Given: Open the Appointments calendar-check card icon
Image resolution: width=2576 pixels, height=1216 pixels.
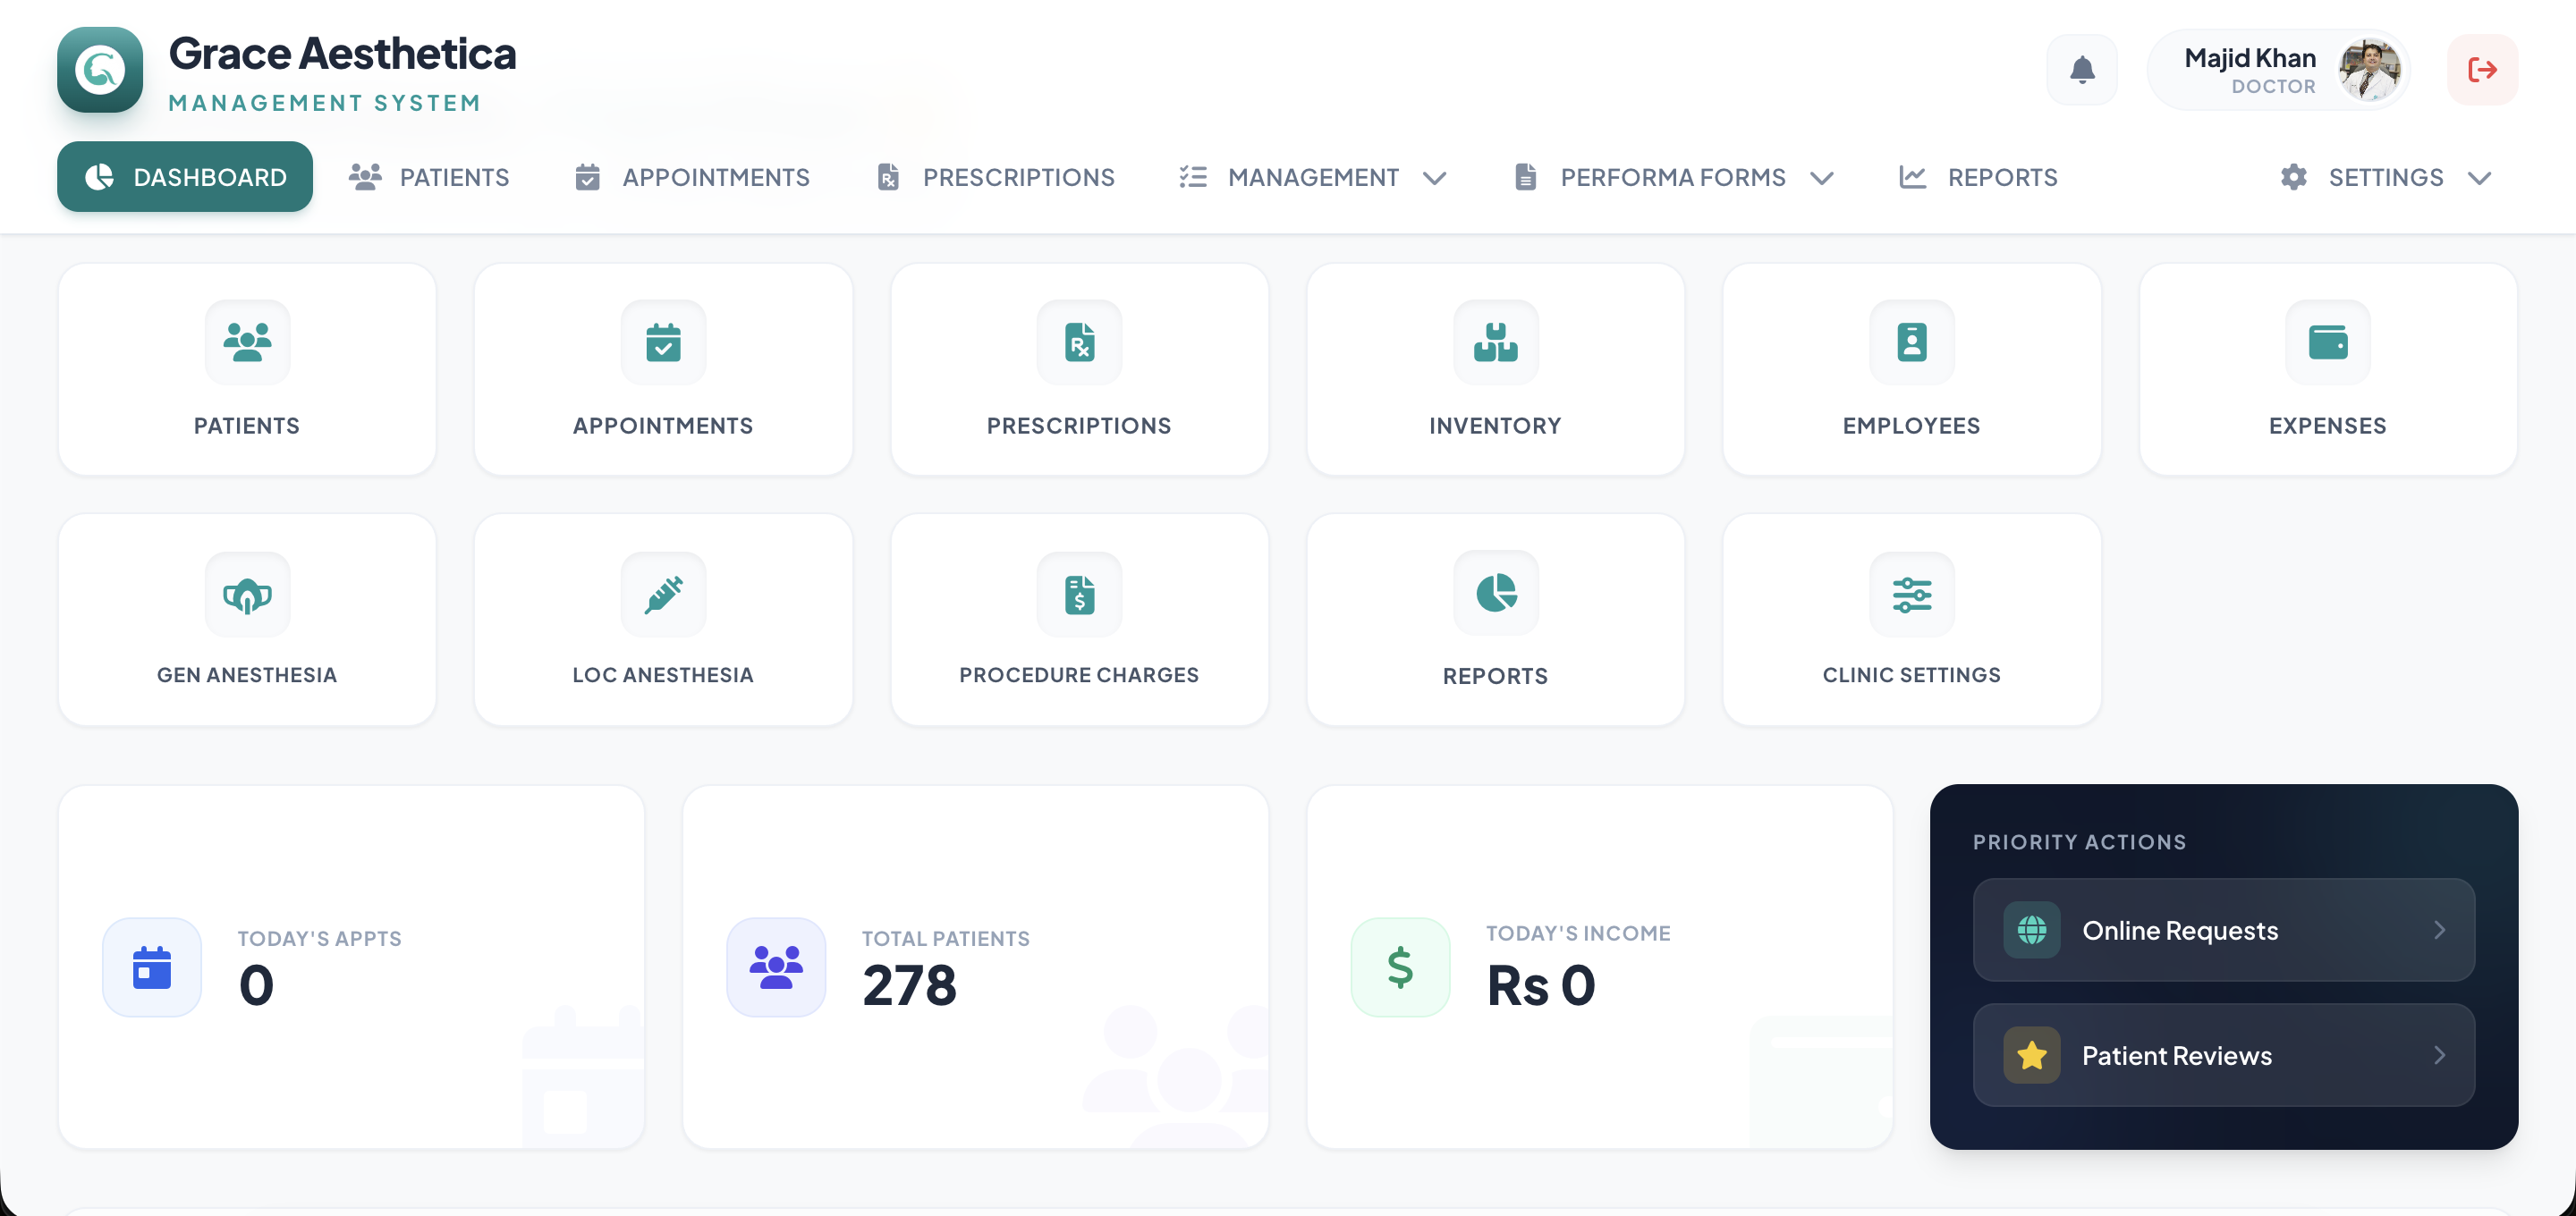Looking at the screenshot, I should pos(663,342).
